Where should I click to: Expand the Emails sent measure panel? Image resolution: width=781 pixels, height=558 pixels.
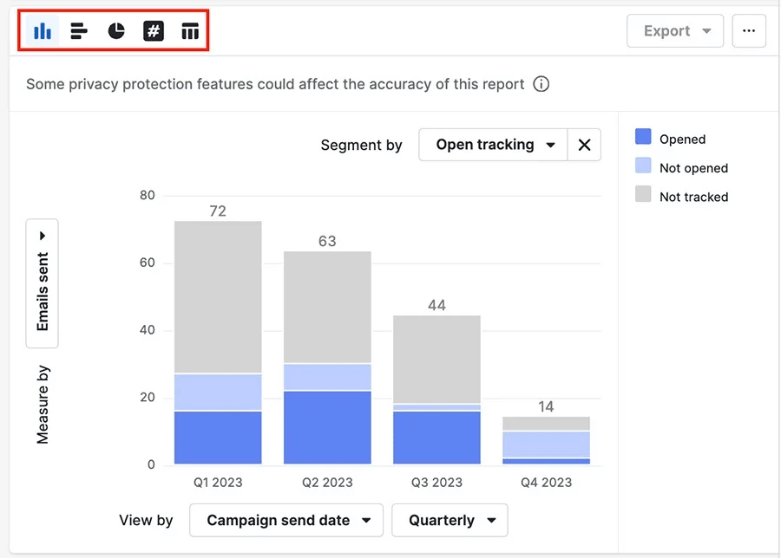click(42, 235)
